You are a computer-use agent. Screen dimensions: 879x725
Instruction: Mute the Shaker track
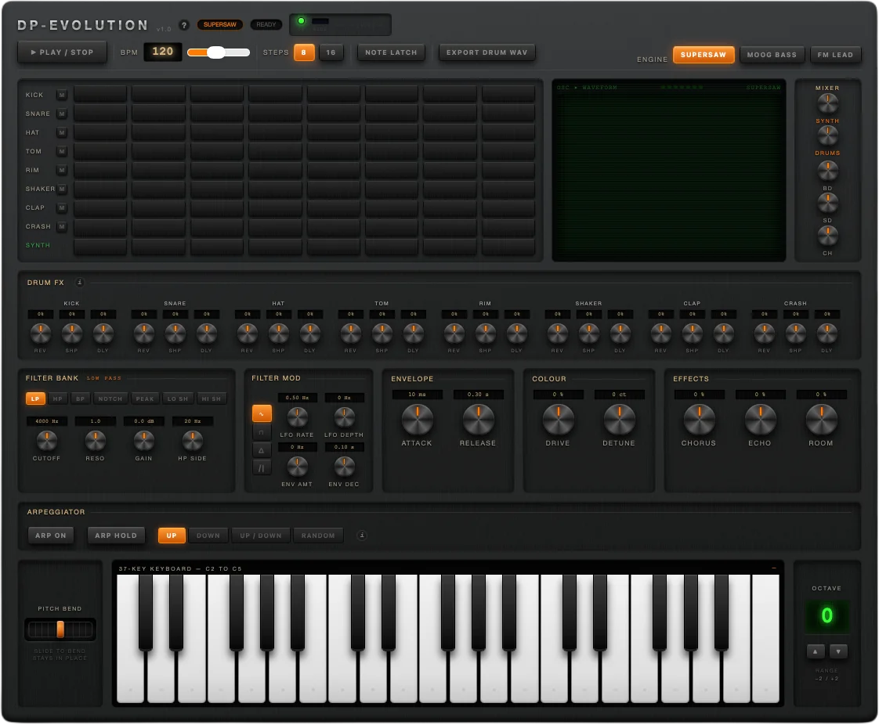62,189
